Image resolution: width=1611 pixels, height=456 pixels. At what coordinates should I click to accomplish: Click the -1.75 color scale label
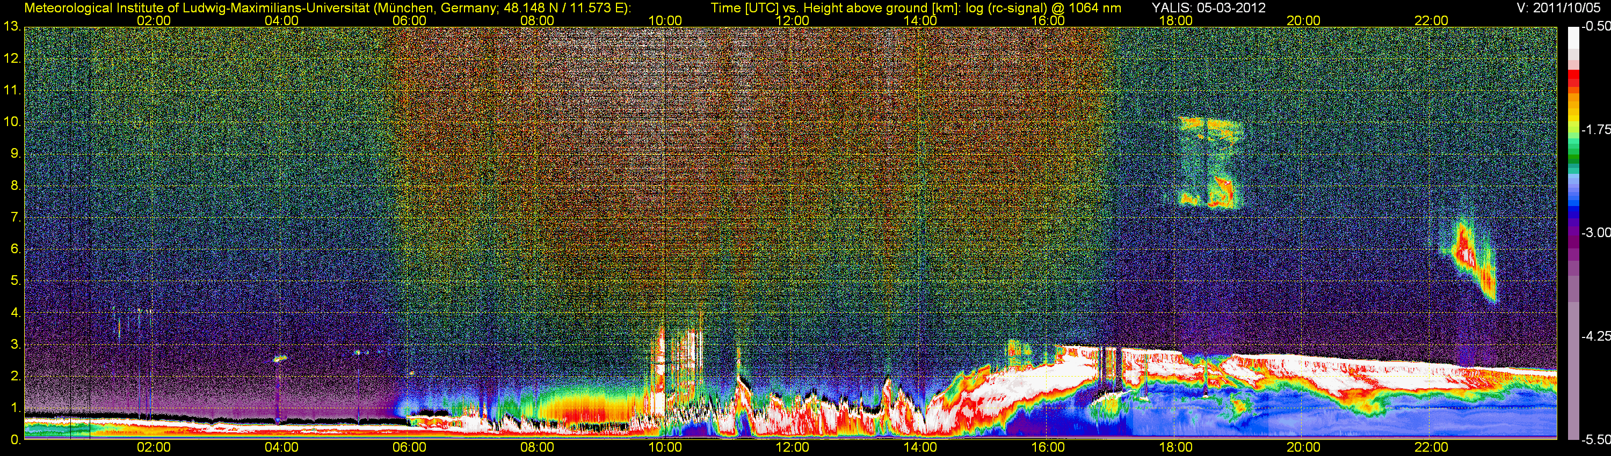point(1595,130)
